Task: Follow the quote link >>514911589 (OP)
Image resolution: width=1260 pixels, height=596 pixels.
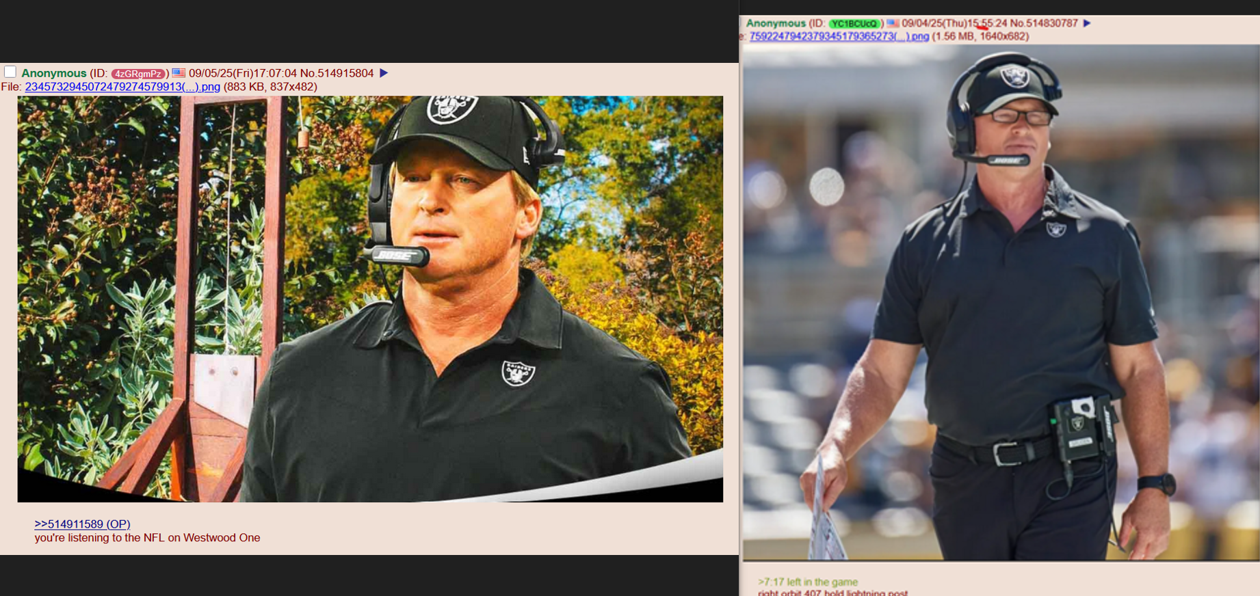Action: (x=82, y=524)
